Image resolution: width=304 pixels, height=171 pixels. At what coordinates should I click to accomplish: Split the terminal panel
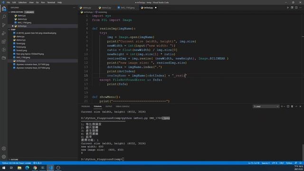pyautogui.click(x=288, y=106)
